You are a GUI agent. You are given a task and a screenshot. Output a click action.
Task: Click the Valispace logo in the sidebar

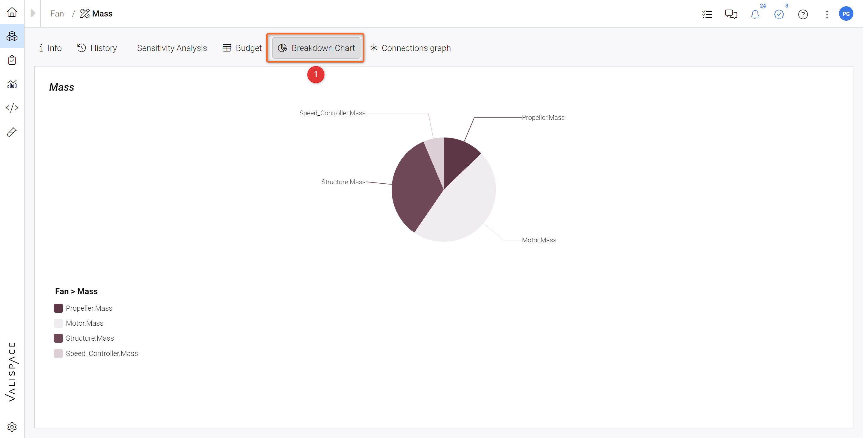click(12, 372)
